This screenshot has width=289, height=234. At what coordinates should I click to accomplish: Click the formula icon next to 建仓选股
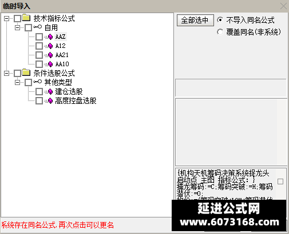coord(50,92)
